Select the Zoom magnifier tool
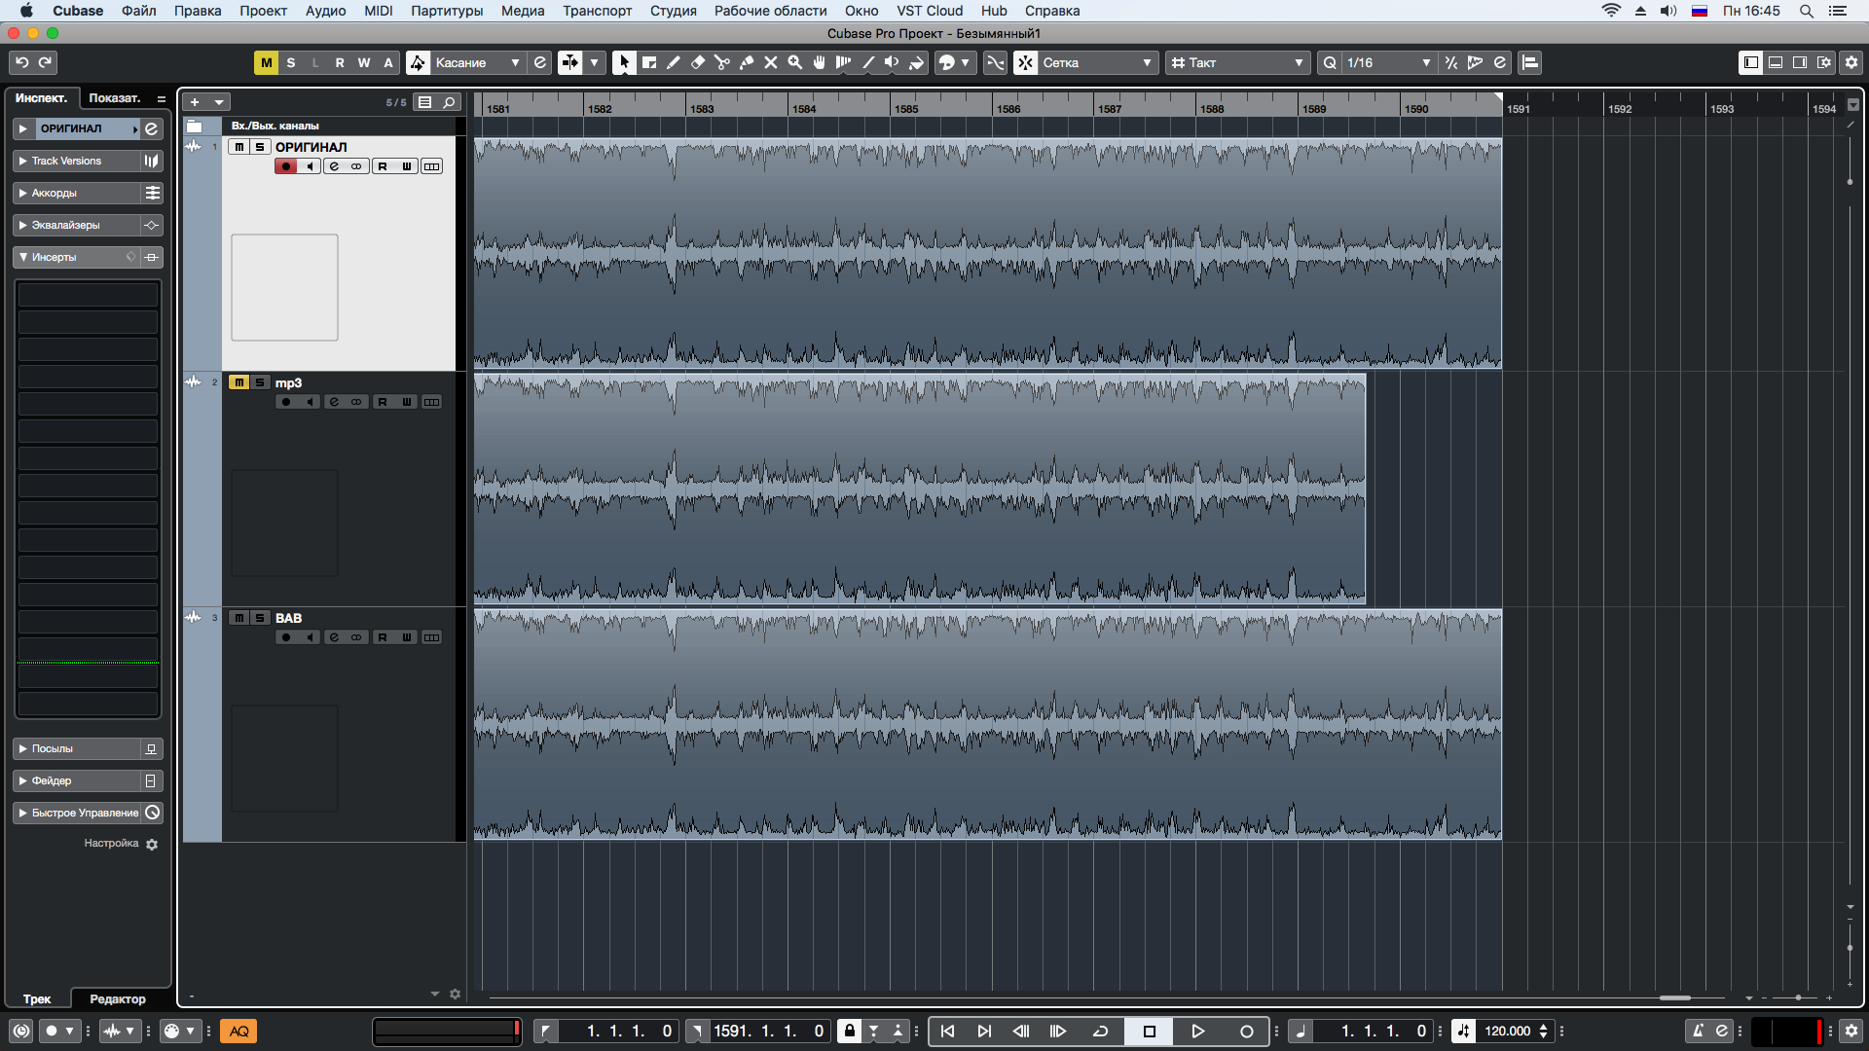The width and height of the screenshot is (1869, 1051). pyautogui.click(x=794, y=62)
